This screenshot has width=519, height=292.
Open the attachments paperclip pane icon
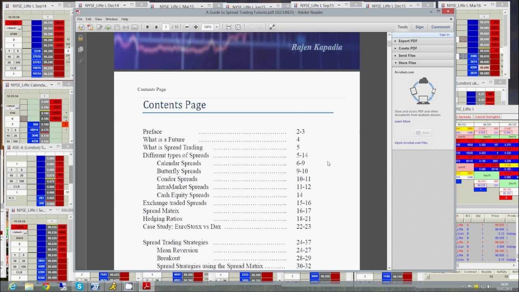[x=80, y=60]
